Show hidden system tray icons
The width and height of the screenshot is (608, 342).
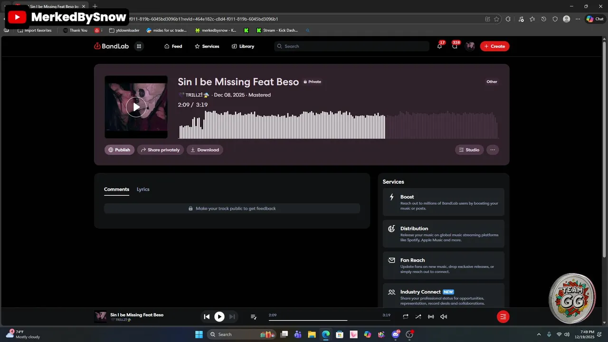coord(539,334)
